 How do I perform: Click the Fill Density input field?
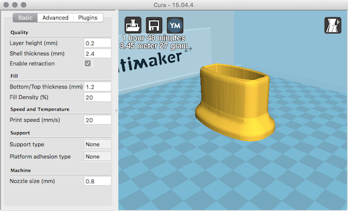(x=97, y=97)
